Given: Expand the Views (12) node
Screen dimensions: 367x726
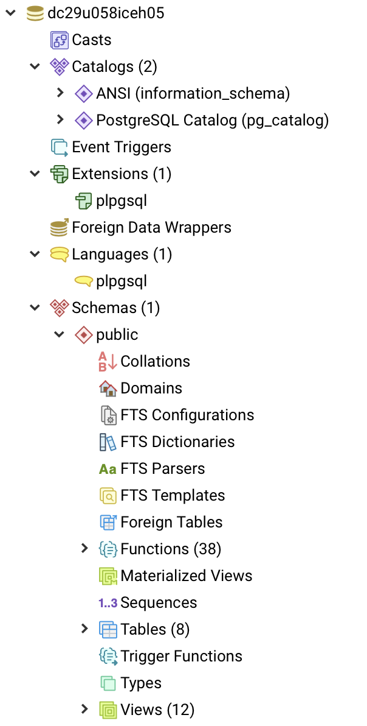Looking at the screenshot, I should [x=84, y=710].
